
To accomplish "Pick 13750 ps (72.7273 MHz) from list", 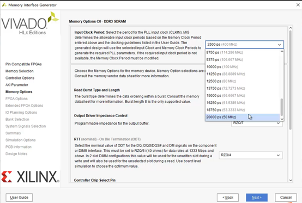I will (243, 88).
